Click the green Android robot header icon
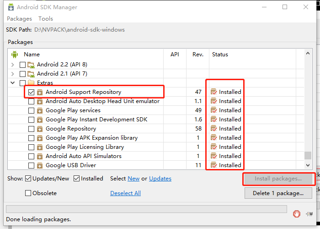The width and height of the screenshot is (320, 229). click(15, 55)
